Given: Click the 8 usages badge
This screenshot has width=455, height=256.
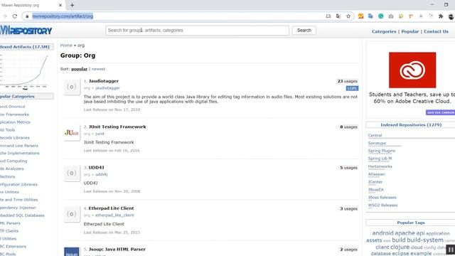Looking at the screenshot, I should coord(348,127).
